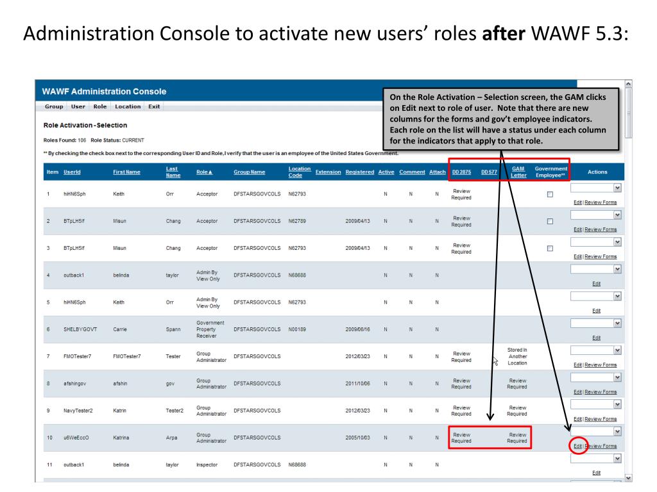The width and height of the screenshot is (657, 492).
Task: Sort by DD 2875 column header
Action: [461, 172]
